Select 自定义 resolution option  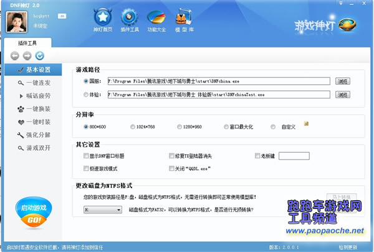[273, 127]
